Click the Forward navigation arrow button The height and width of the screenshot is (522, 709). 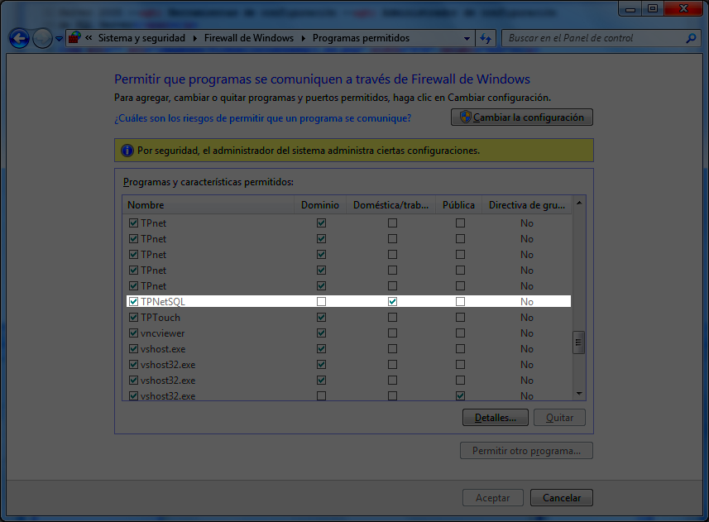(x=42, y=38)
